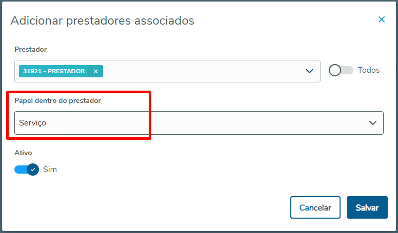Turn off the Ativo switch
Viewport: 398px width, 233px height.
[27, 169]
